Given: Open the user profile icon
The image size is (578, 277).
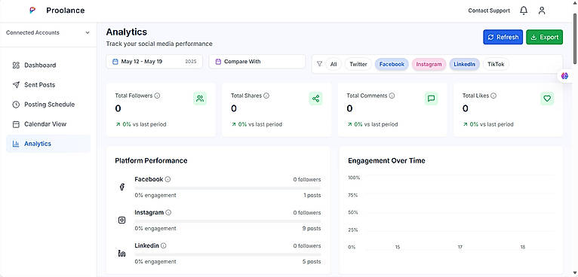Looking at the screenshot, I should (x=542, y=11).
